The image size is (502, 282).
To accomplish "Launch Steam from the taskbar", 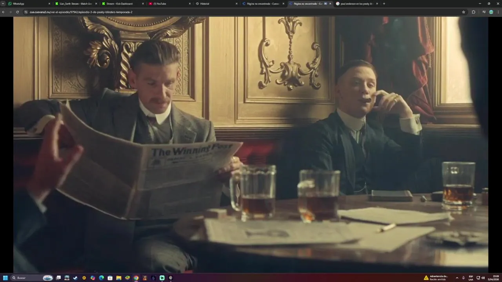I will click(x=75, y=278).
